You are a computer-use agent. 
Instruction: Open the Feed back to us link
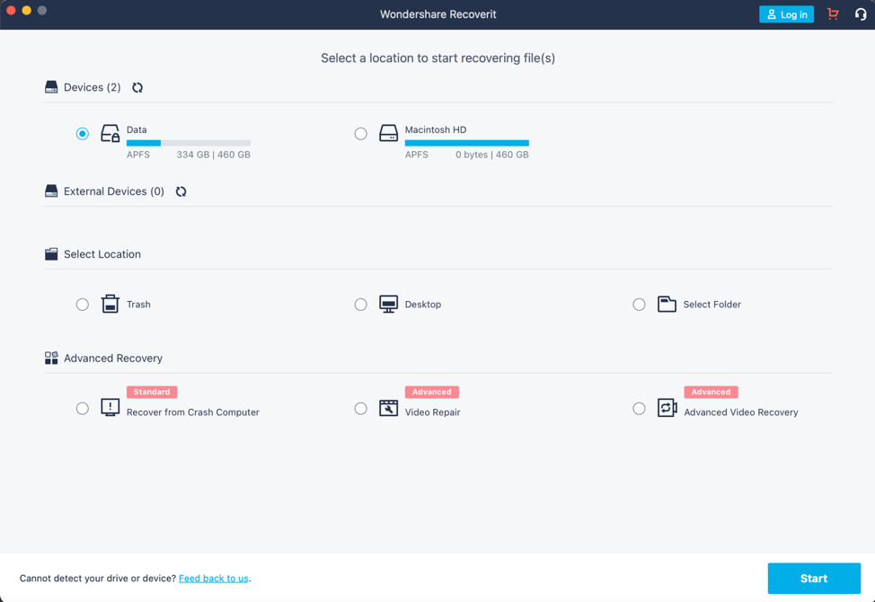tap(214, 579)
